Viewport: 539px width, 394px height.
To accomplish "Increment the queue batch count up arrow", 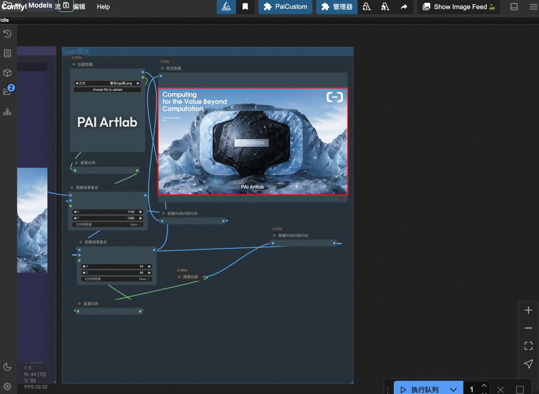I will tap(484, 386).
